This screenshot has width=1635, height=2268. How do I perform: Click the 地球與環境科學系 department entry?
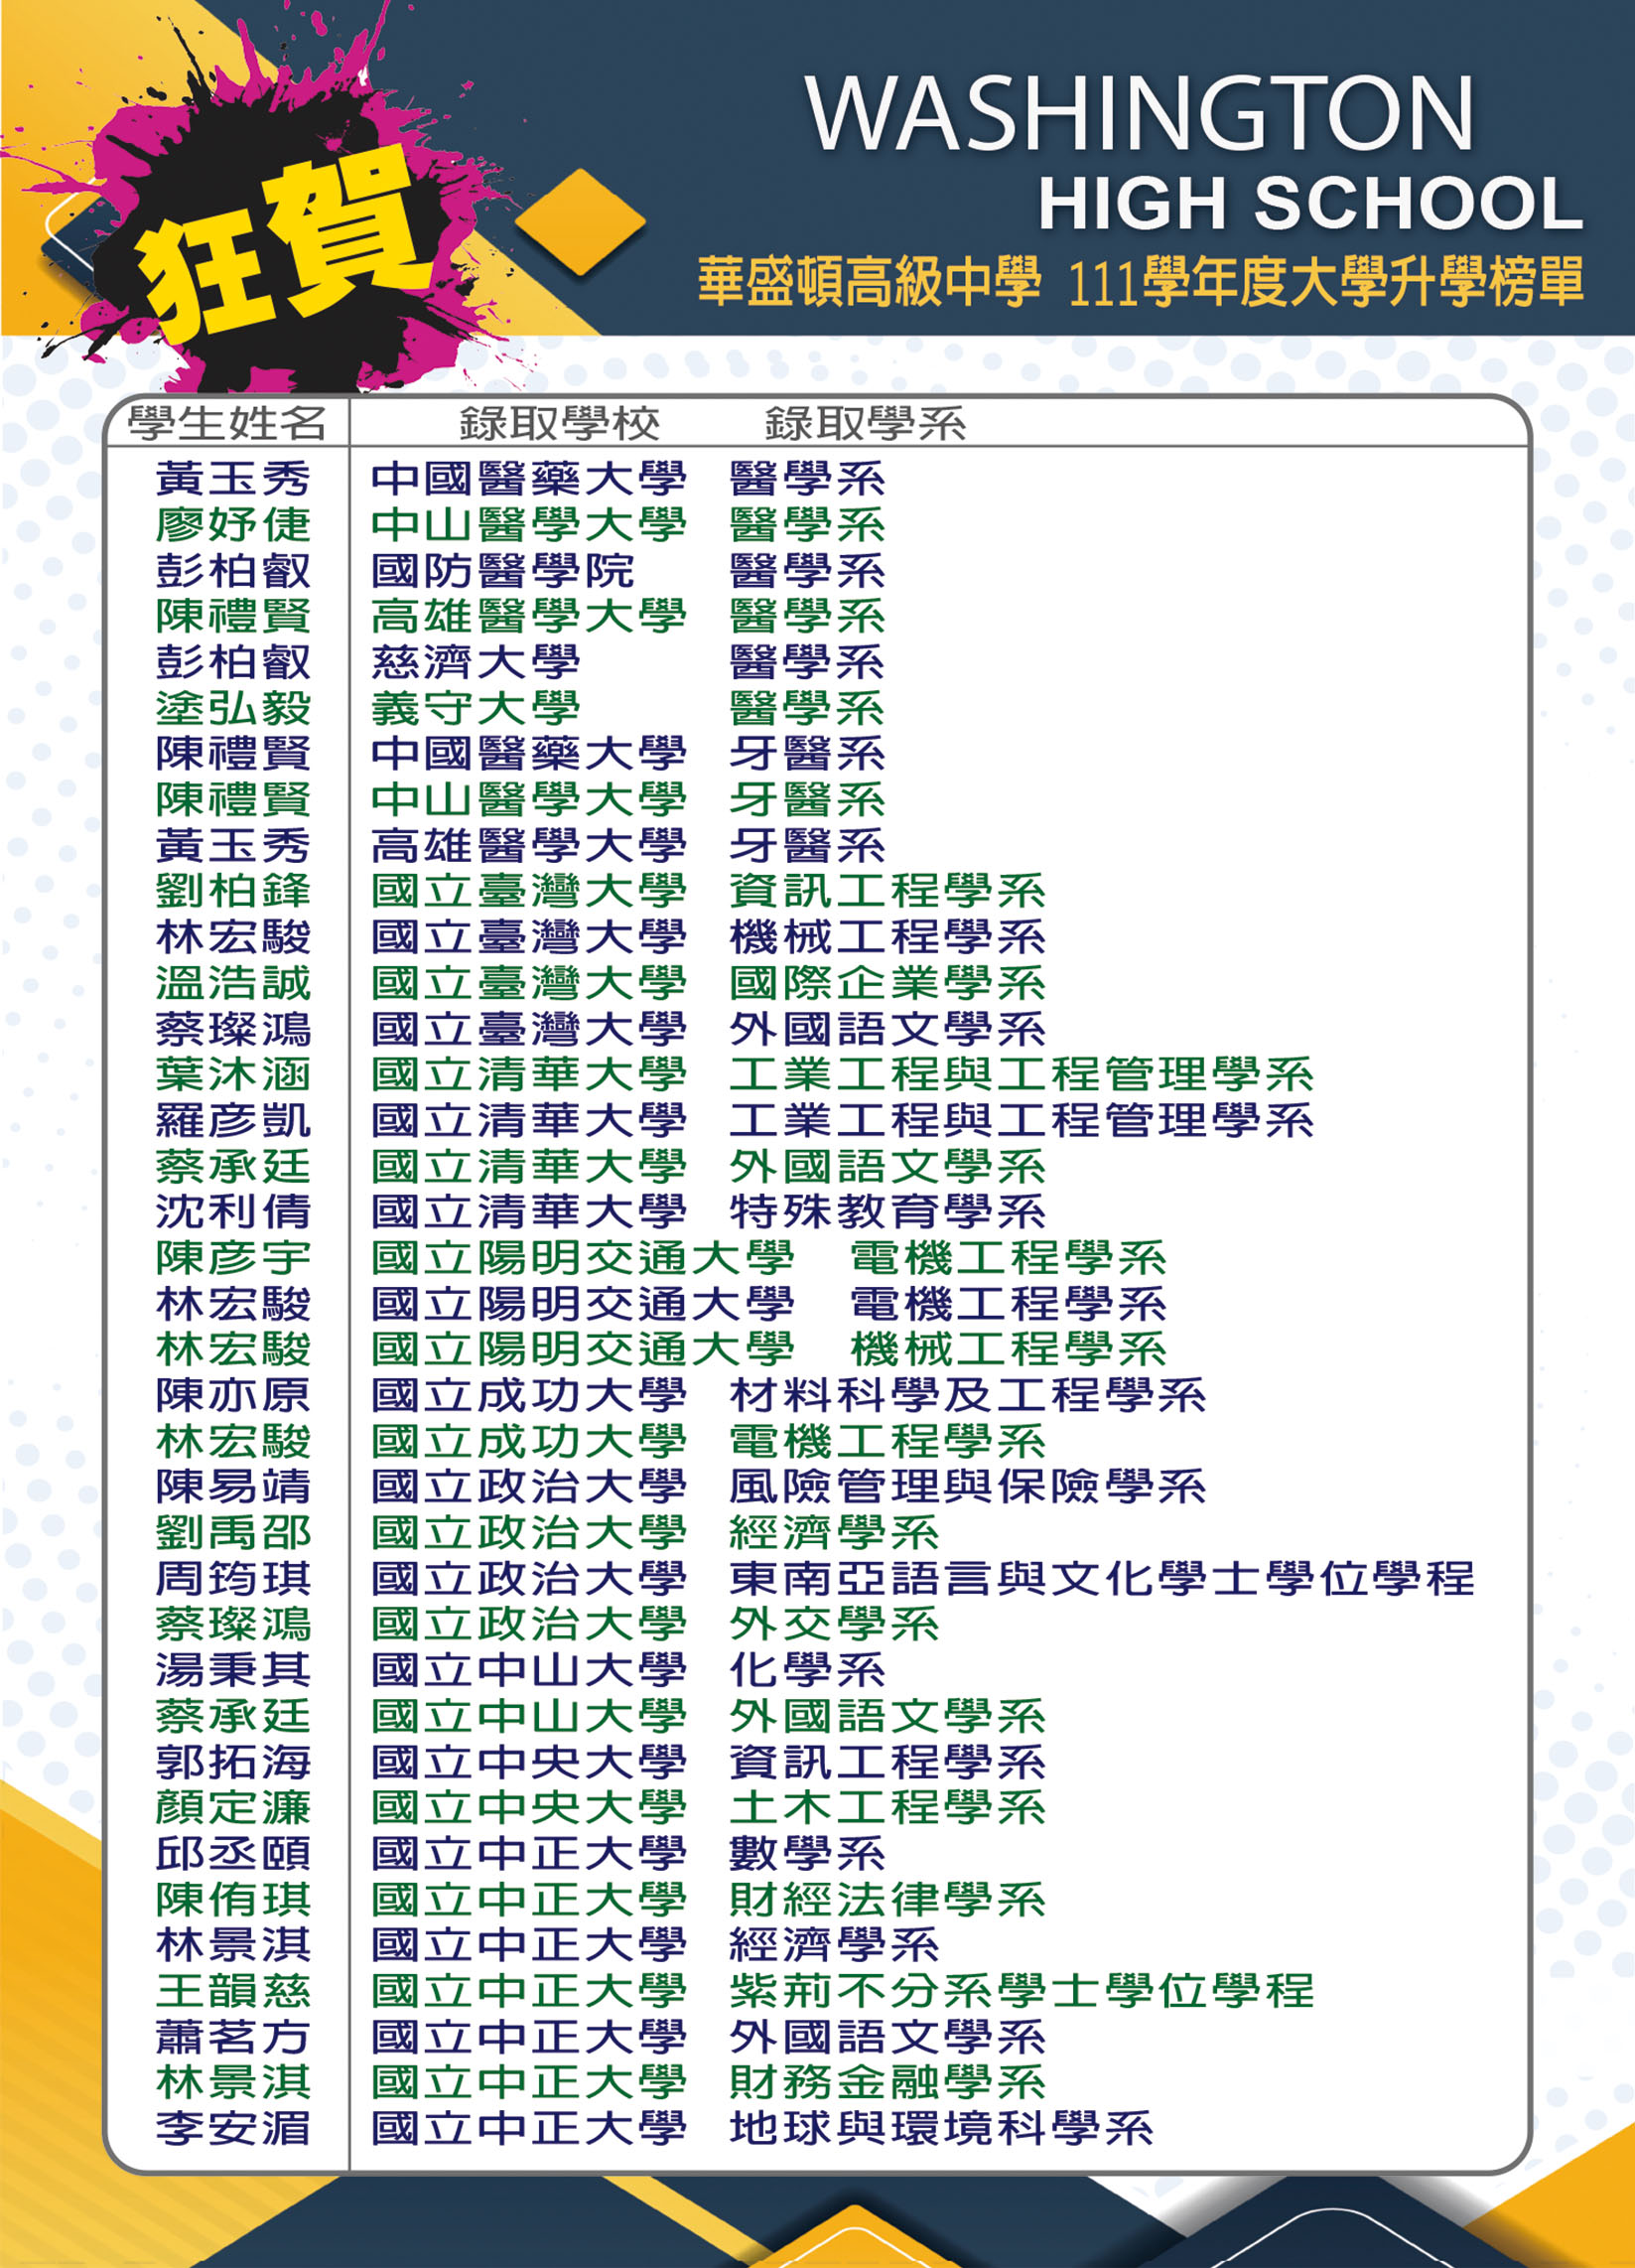[x=942, y=2128]
